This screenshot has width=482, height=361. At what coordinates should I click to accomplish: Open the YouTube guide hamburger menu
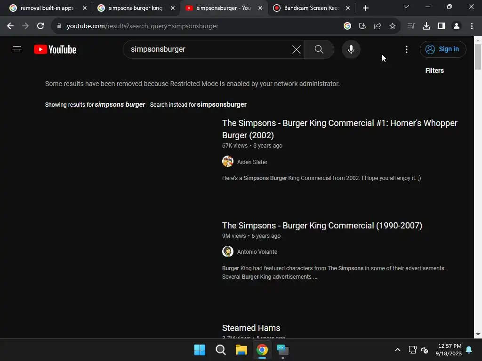(17, 49)
